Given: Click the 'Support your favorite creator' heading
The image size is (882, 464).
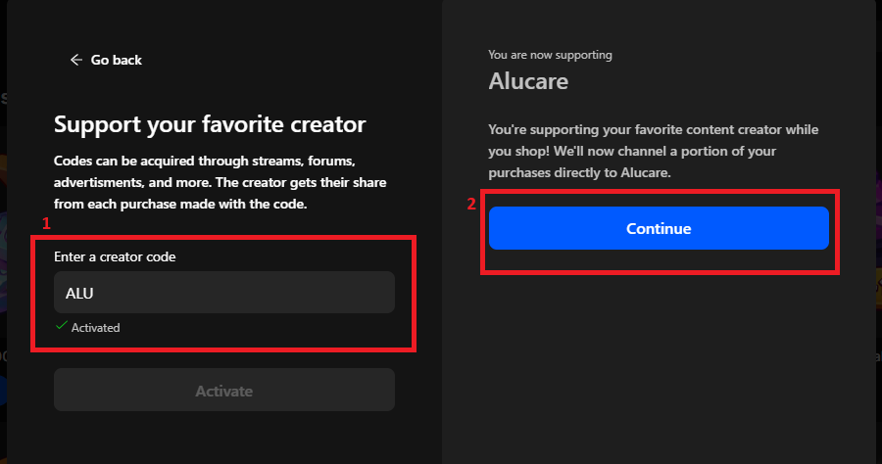Looking at the screenshot, I should (x=210, y=124).
